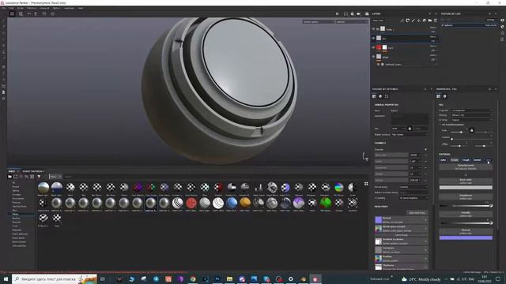Toggle the 'metal' material channel button
Viewport: 506px width, 284px height.
[478, 160]
